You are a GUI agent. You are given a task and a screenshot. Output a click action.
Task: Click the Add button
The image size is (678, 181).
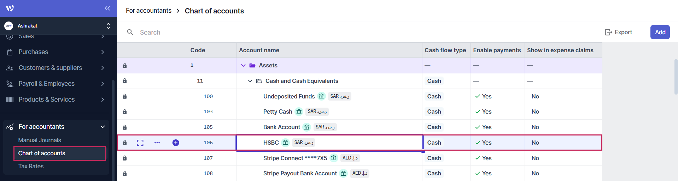click(x=660, y=32)
